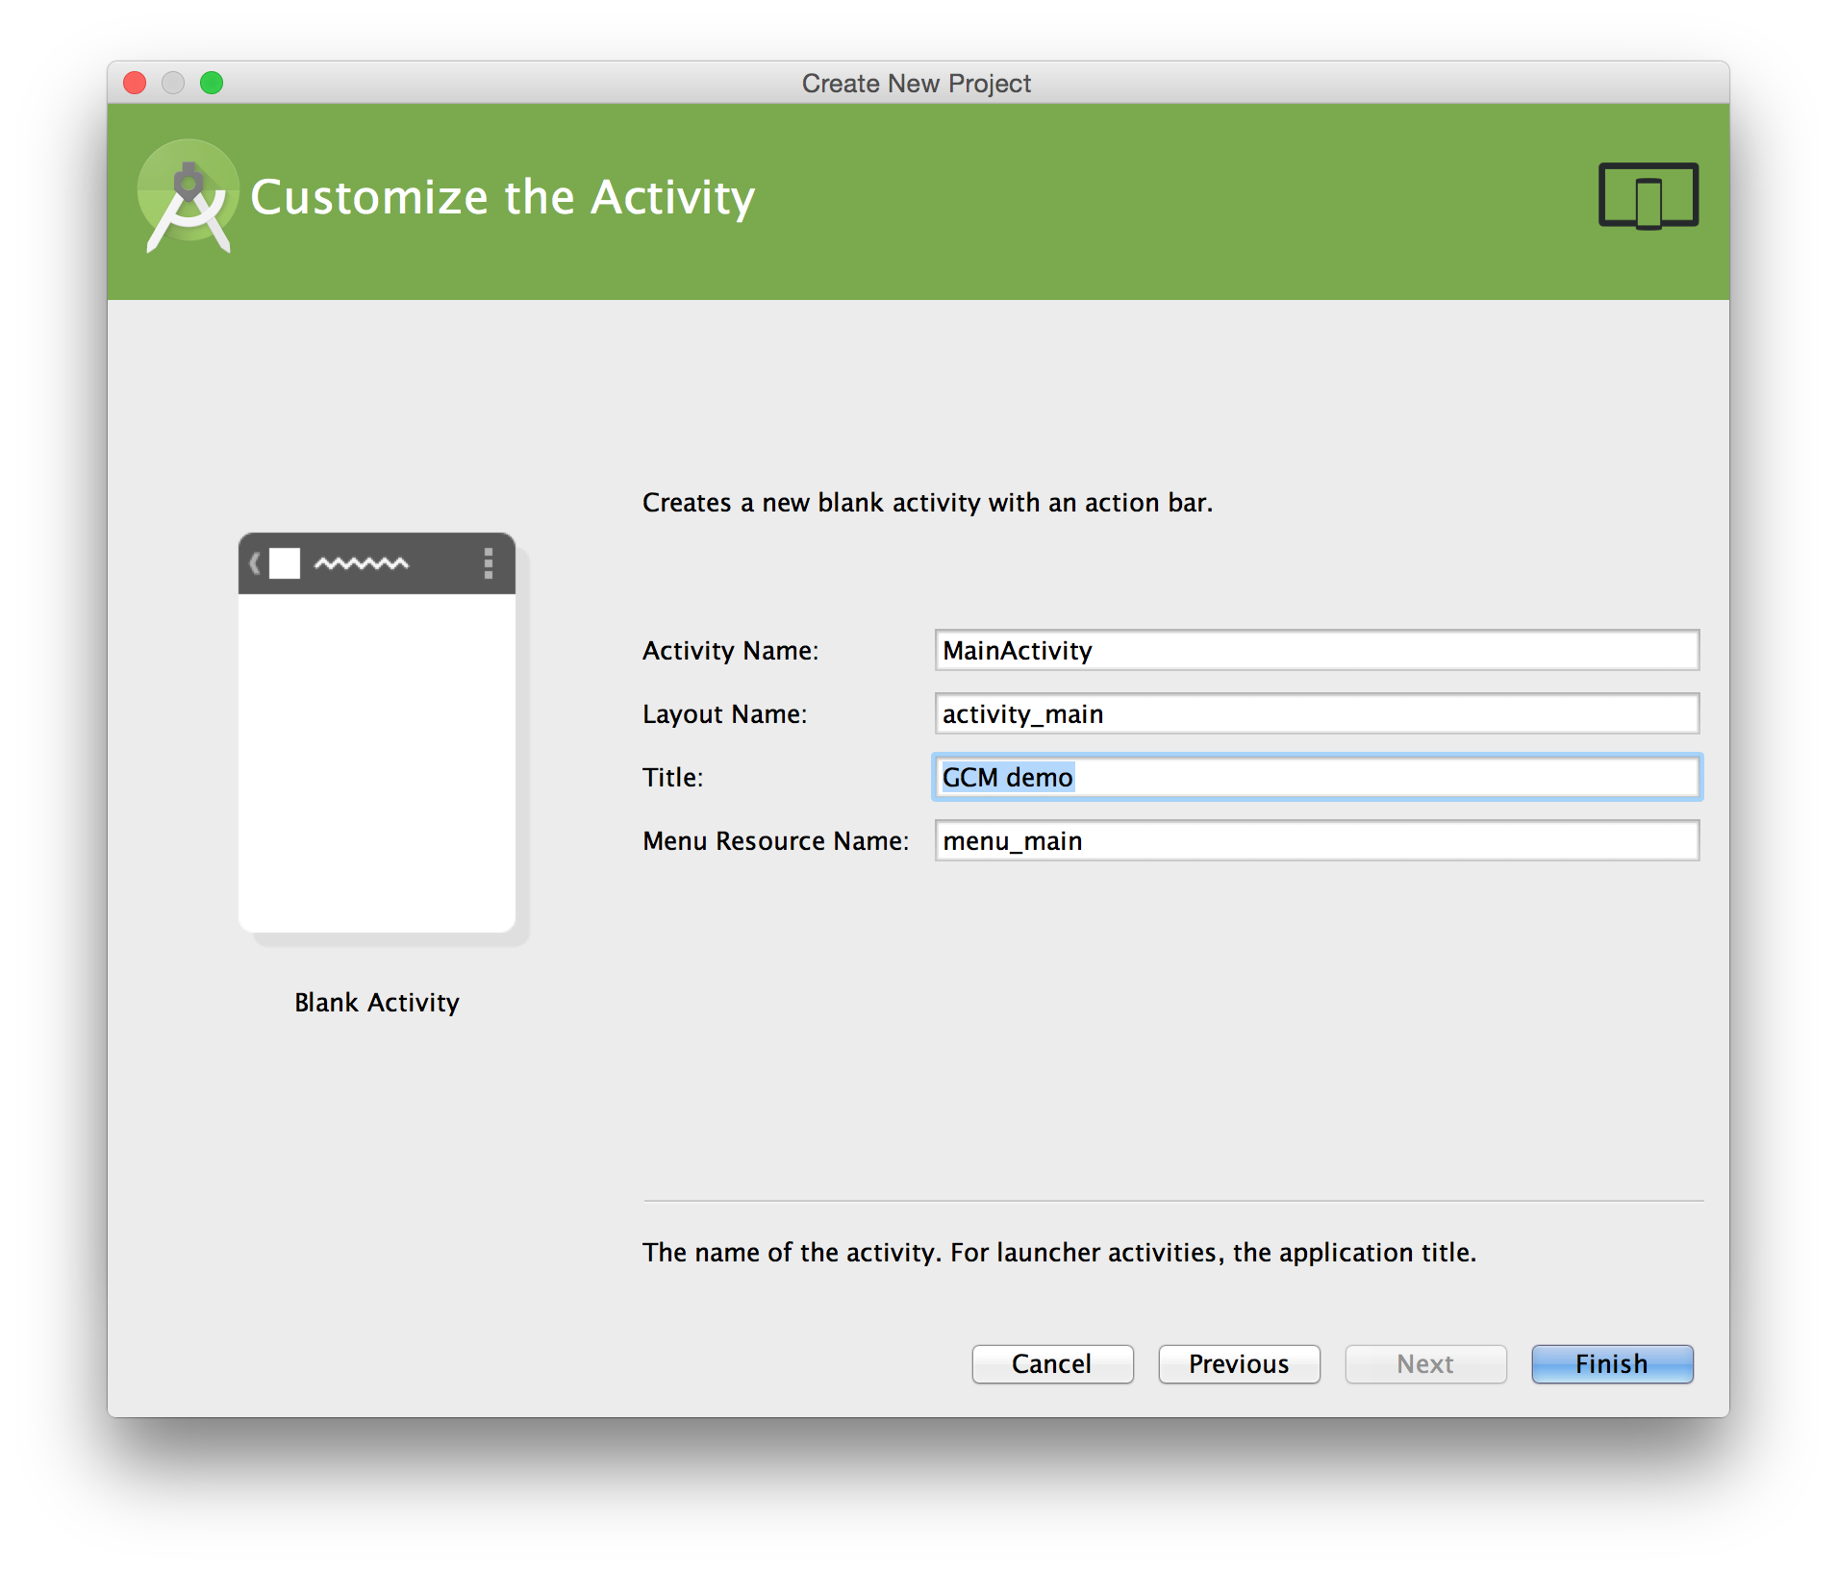Click the Android Studio logo icon
This screenshot has width=1837, height=1571.
pos(188,197)
